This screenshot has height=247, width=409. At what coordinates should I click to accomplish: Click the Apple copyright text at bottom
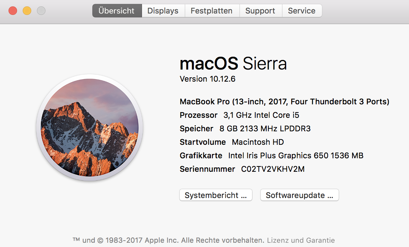[169, 240]
